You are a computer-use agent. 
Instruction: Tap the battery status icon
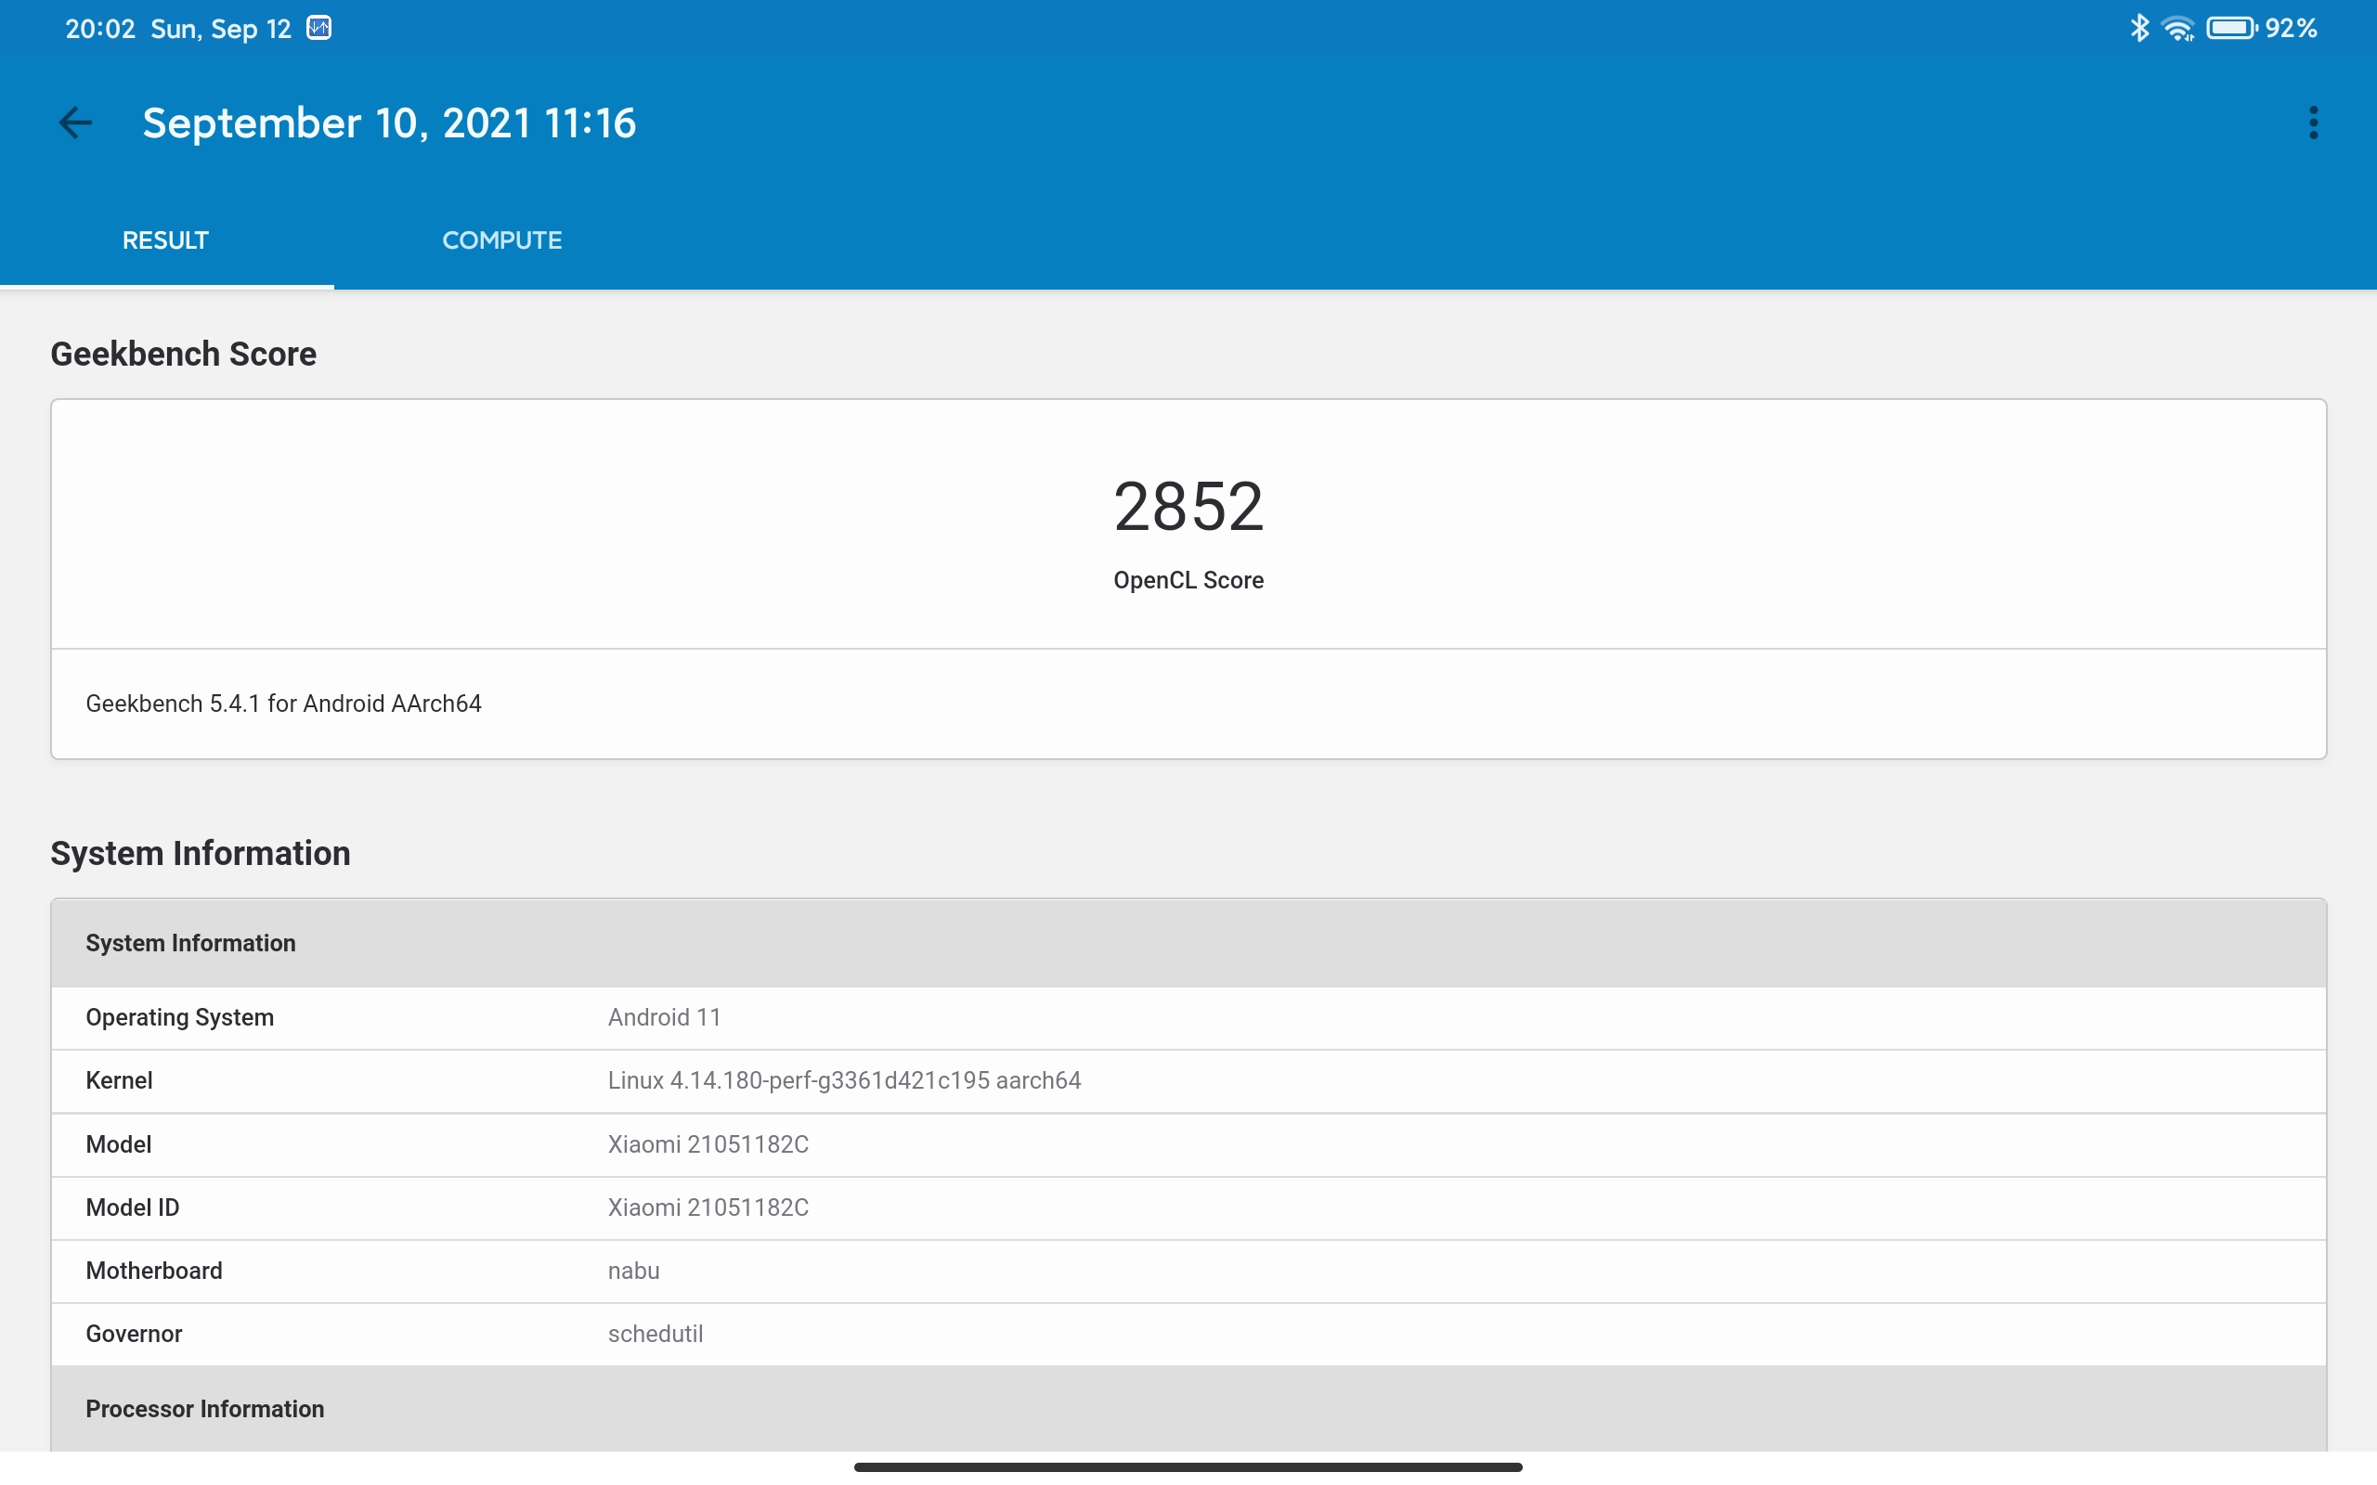coord(2230,29)
